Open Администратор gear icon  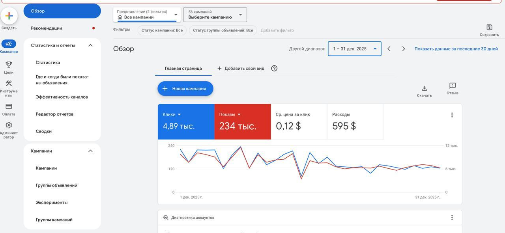(x=9, y=125)
